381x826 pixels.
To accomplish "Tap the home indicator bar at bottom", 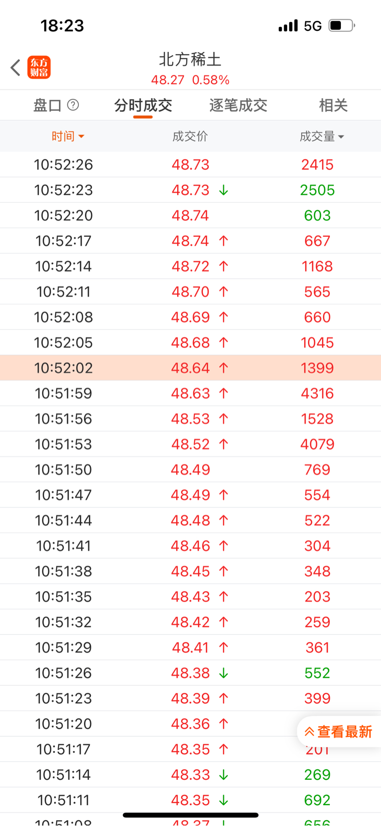I will coord(190,815).
